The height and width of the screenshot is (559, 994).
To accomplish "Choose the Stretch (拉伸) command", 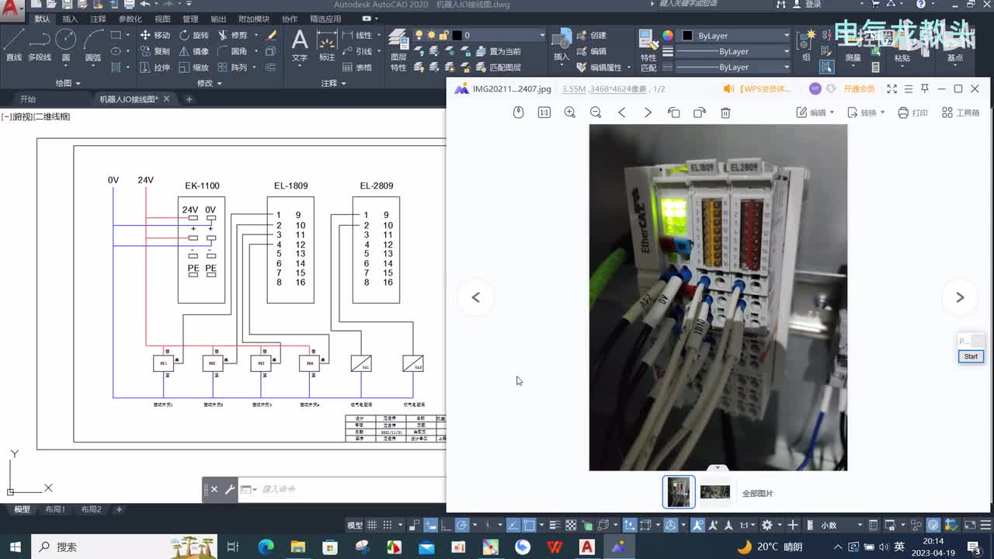I will pyautogui.click(x=155, y=68).
